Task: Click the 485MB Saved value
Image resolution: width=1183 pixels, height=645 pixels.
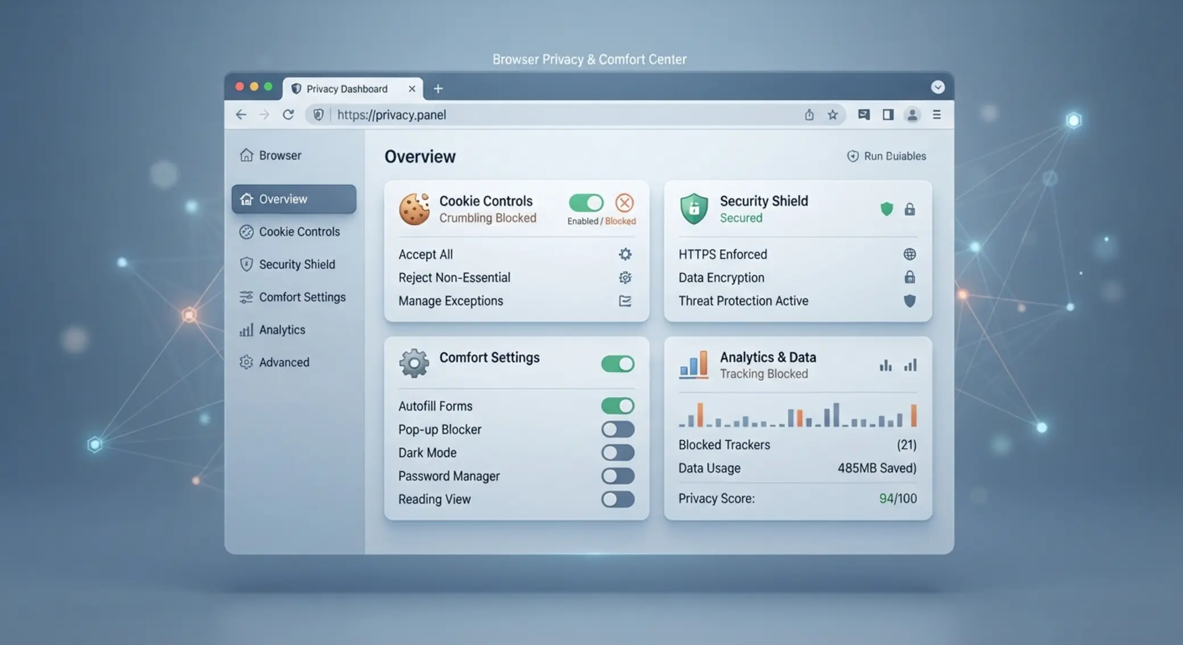Action: [x=877, y=468]
